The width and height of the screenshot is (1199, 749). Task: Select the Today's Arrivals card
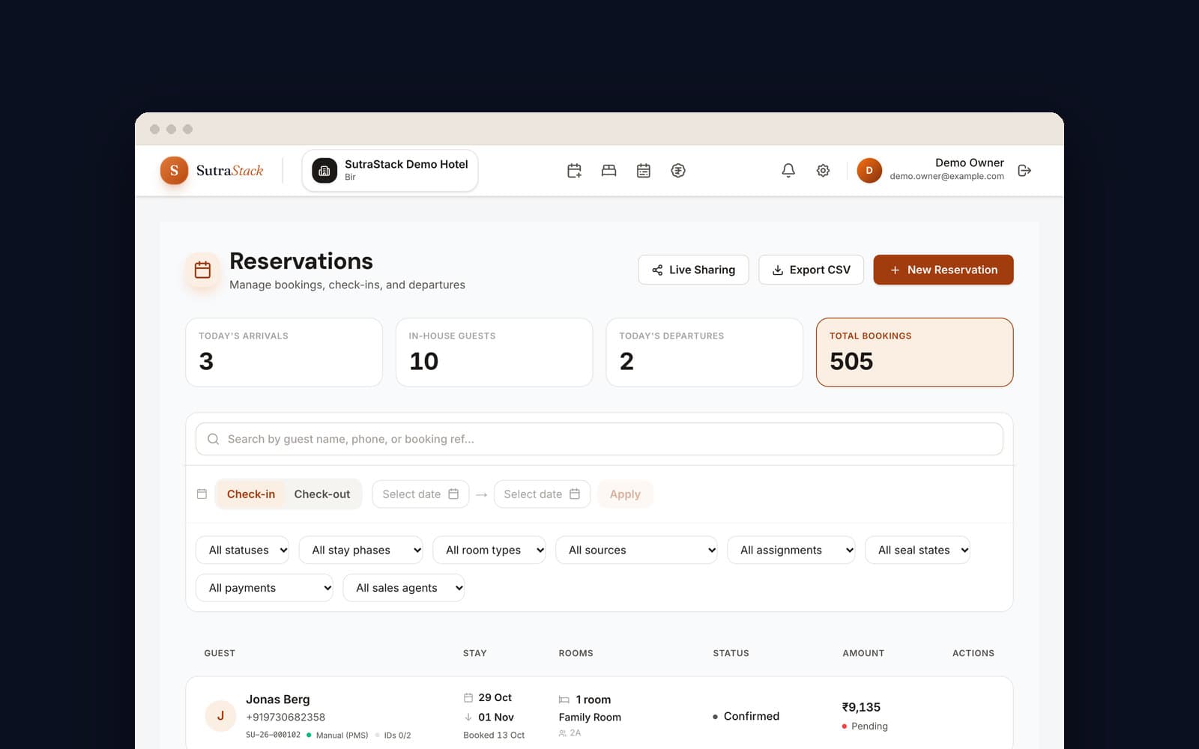(284, 353)
